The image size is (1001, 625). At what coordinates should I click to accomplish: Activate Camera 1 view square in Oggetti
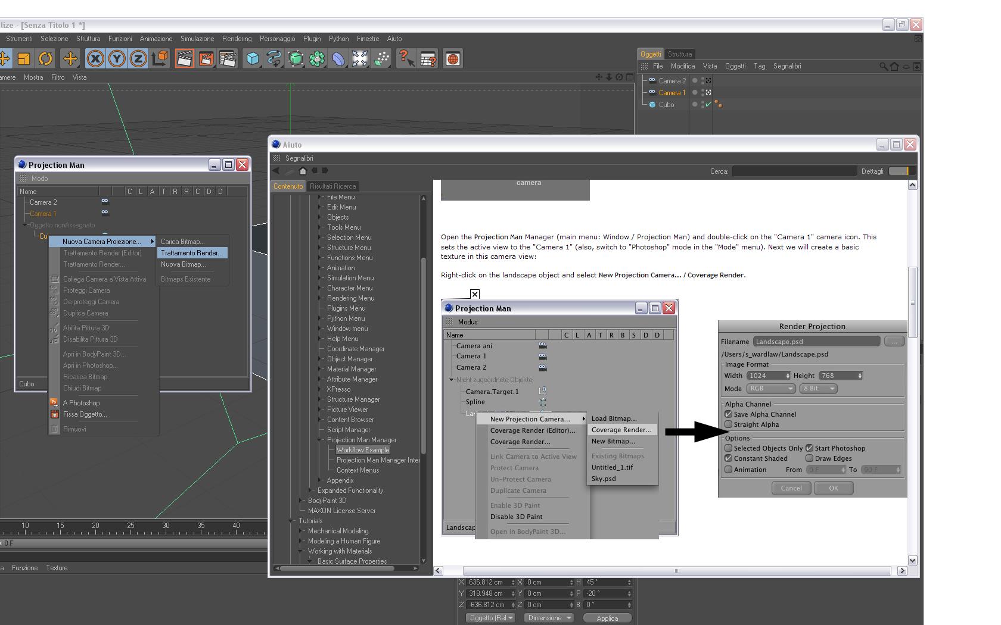click(708, 92)
